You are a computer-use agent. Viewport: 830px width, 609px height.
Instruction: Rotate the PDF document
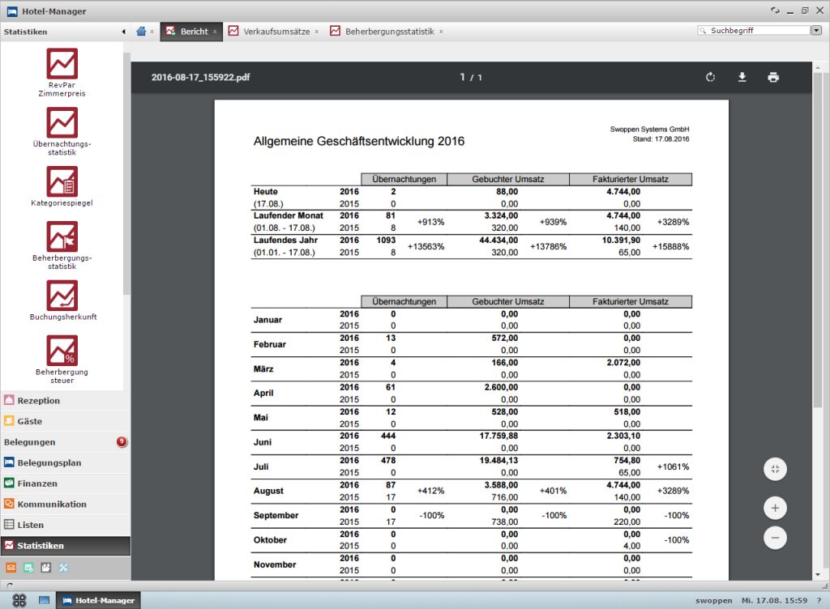coord(711,77)
